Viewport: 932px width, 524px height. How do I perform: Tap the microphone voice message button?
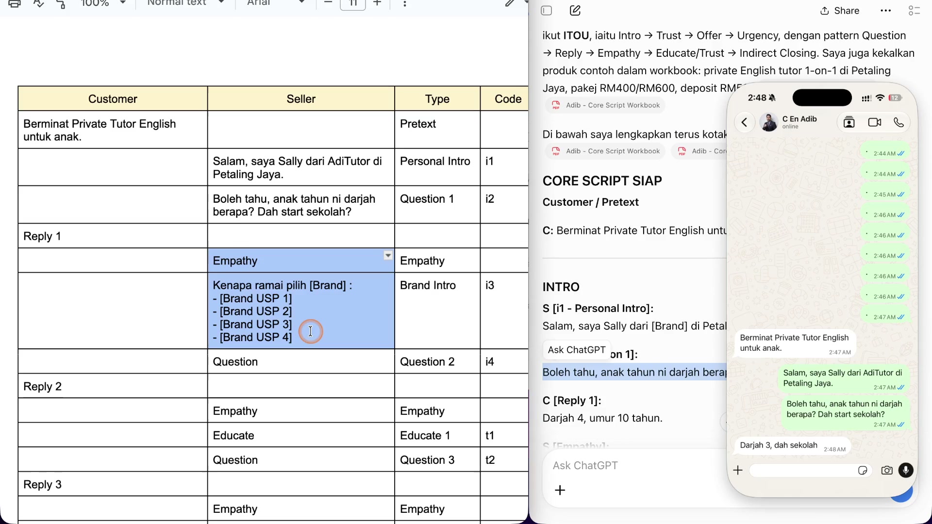(x=906, y=470)
